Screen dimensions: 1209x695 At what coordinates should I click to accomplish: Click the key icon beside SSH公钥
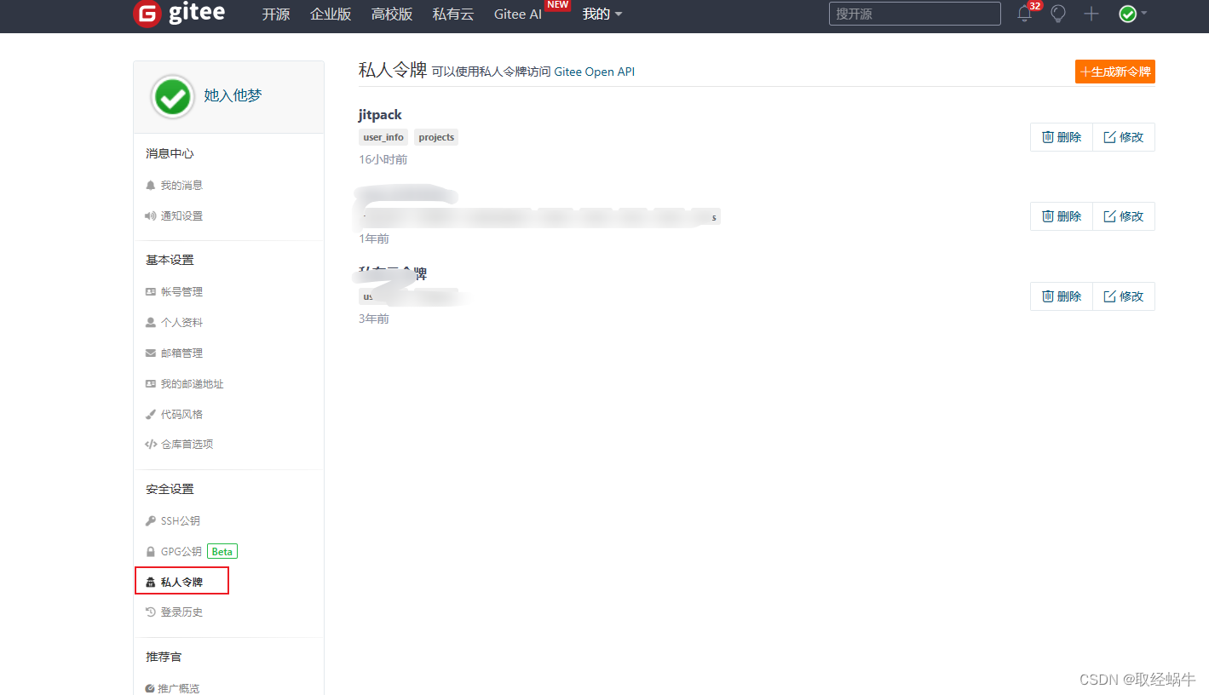(151, 520)
